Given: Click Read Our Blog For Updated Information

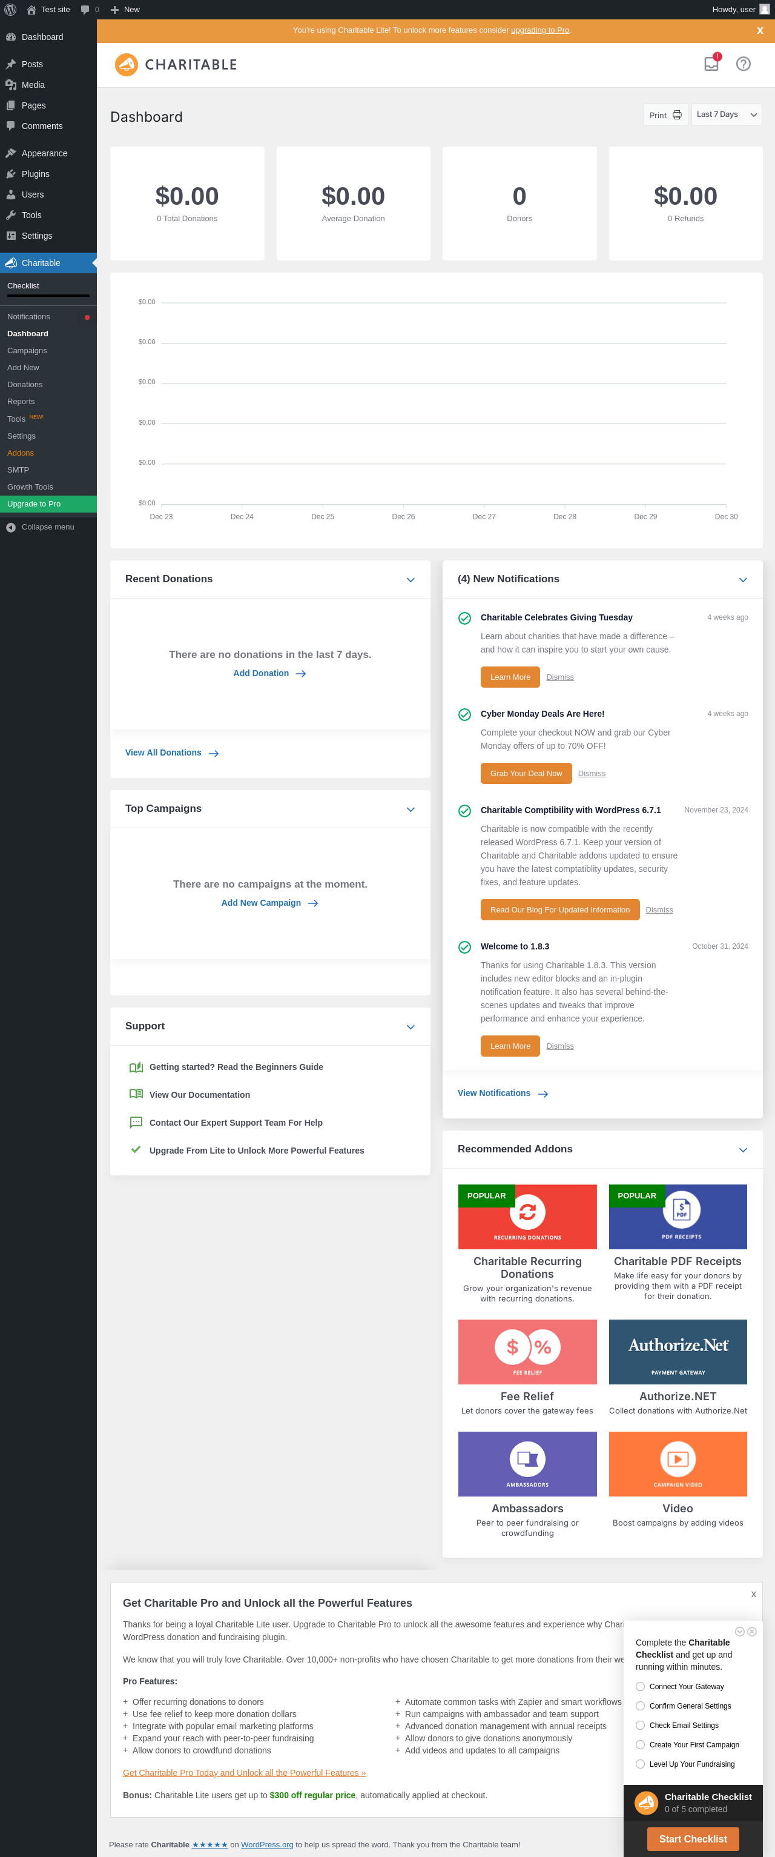Looking at the screenshot, I should (559, 910).
